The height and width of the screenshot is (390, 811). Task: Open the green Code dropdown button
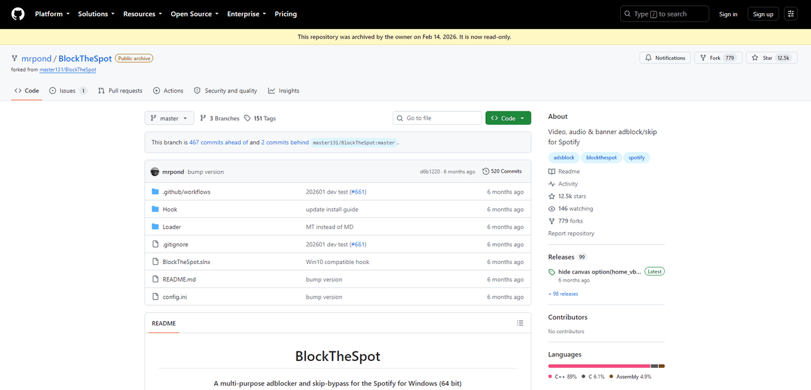point(508,118)
